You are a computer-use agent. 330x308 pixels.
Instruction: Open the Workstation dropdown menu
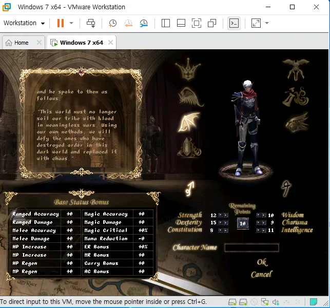[24, 23]
